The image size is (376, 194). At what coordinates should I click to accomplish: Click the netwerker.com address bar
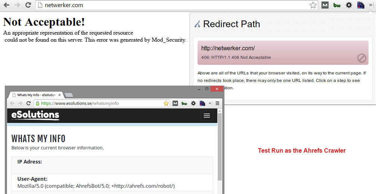tap(168, 5)
